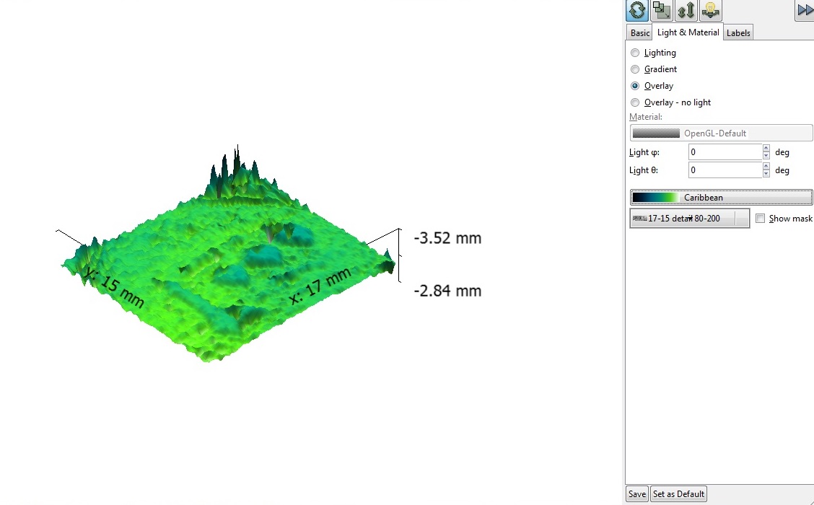
Task: Increase Light θ with up arrow
Action: 766,166
